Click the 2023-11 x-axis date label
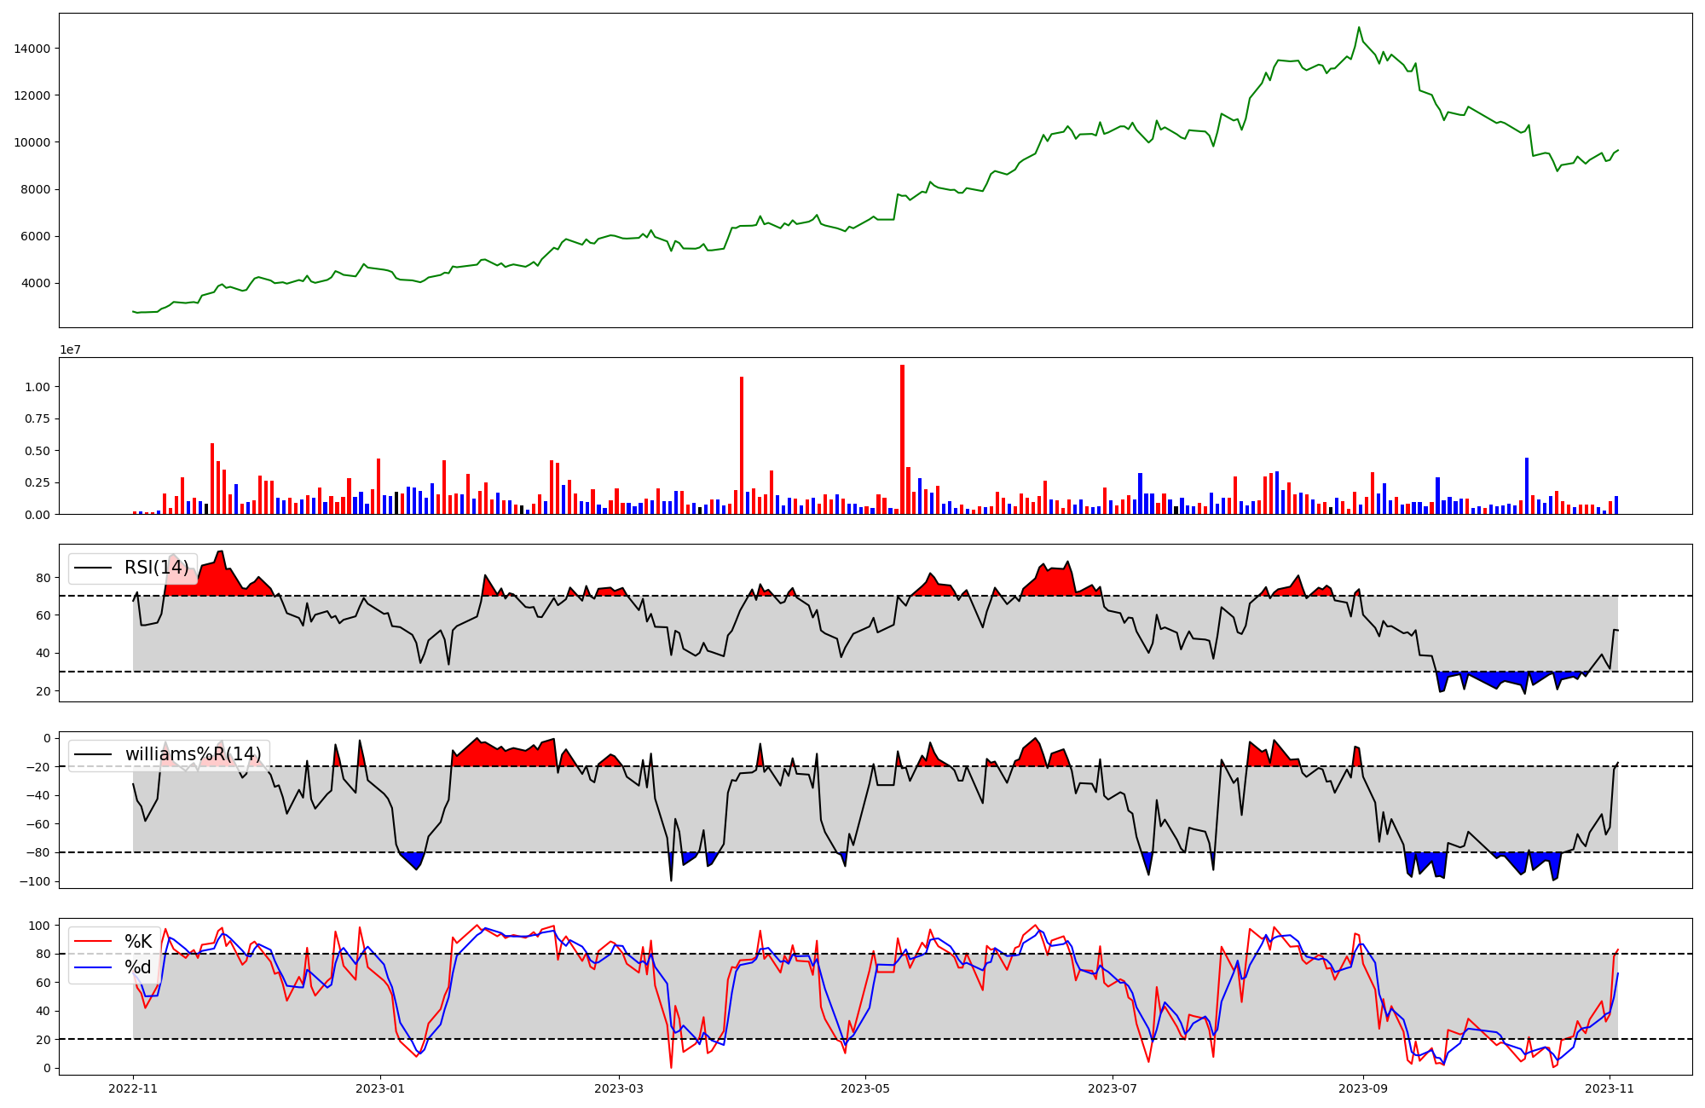The image size is (1705, 1108). (x=1610, y=1088)
